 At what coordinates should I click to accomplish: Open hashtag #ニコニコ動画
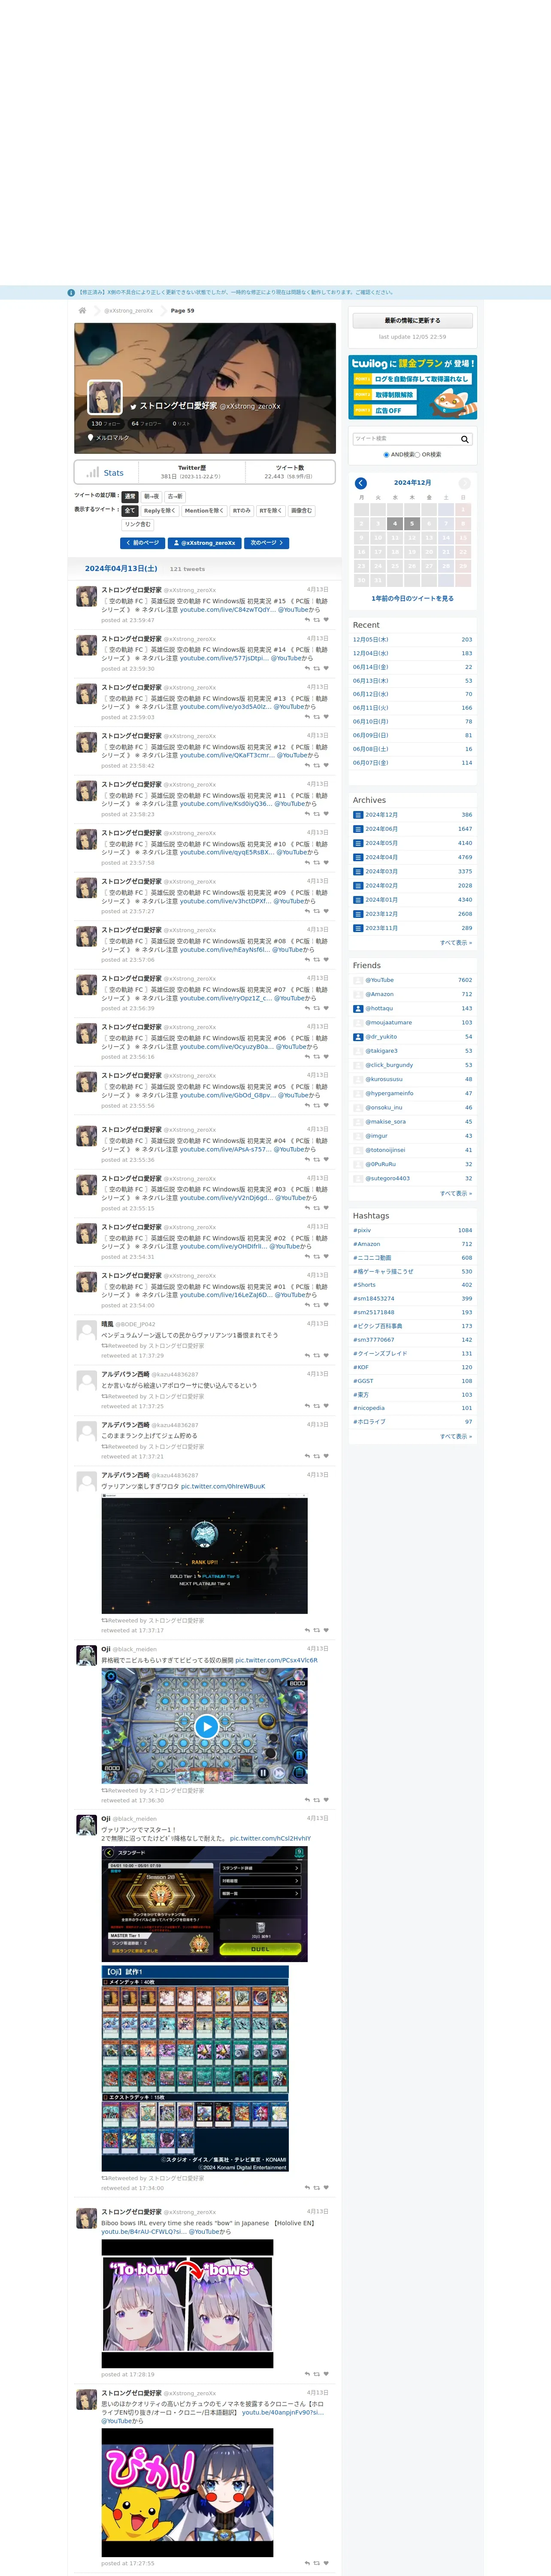tap(372, 1258)
